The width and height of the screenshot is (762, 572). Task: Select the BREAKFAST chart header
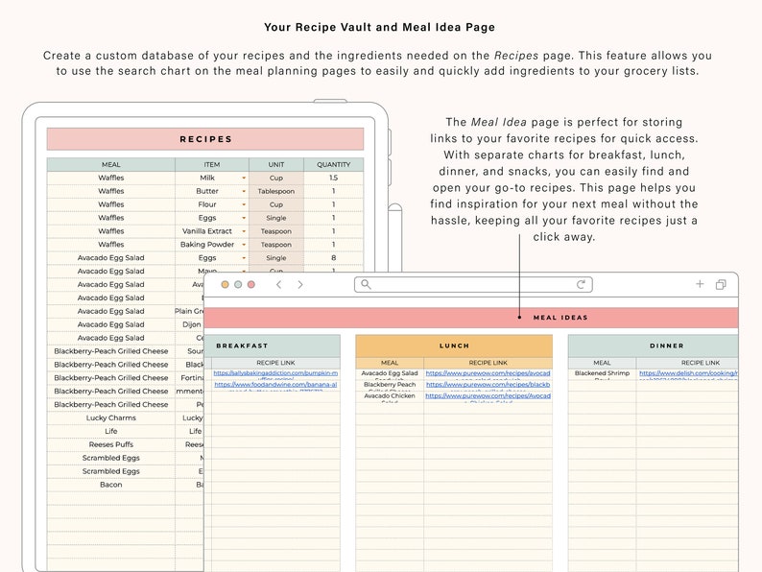(x=273, y=346)
